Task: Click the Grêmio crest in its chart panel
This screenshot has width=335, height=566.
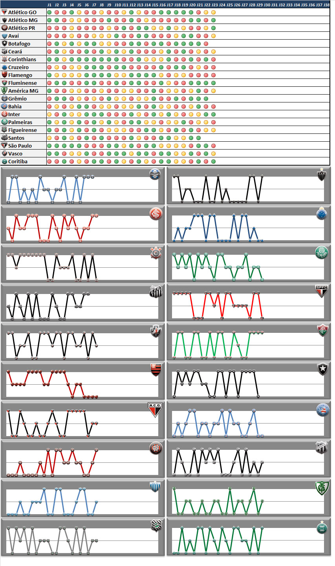Action: coord(156,174)
